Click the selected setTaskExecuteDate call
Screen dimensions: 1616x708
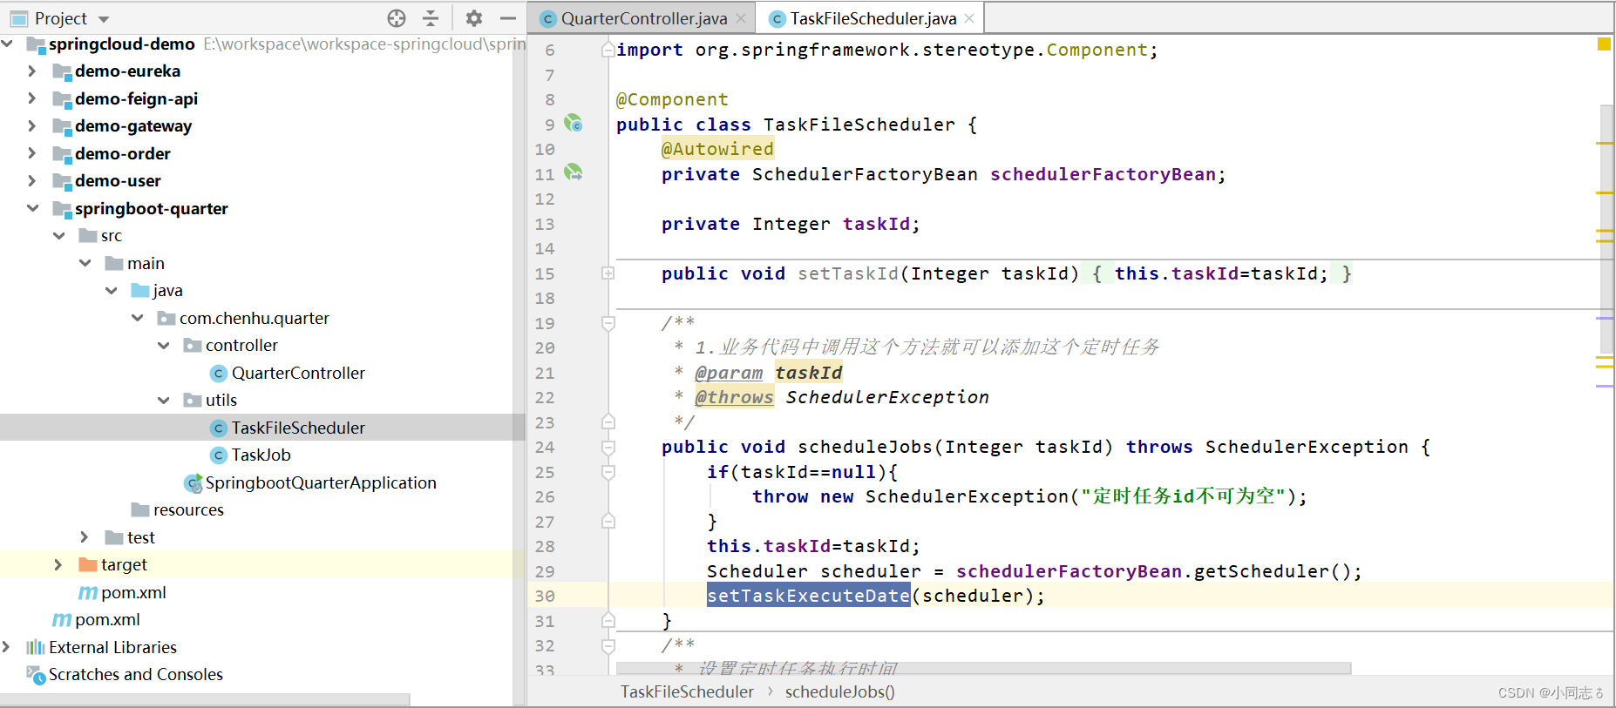(808, 596)
